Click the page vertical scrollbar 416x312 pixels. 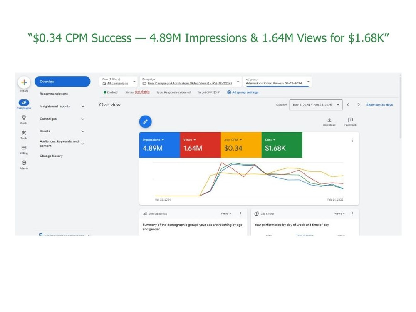[400, 107]
